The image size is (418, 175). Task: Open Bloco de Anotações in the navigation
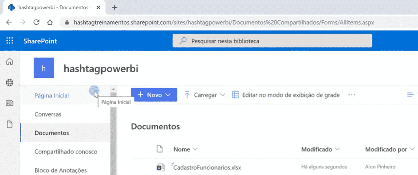pos(60,170)
